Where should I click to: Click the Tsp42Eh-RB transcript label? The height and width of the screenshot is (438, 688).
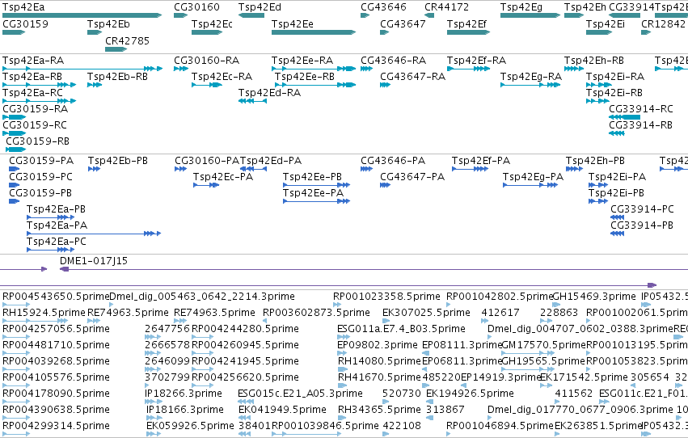coord(594,60)
